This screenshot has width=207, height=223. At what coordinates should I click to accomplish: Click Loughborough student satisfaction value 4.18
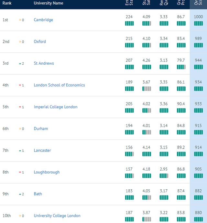click(x=146, y=169)
